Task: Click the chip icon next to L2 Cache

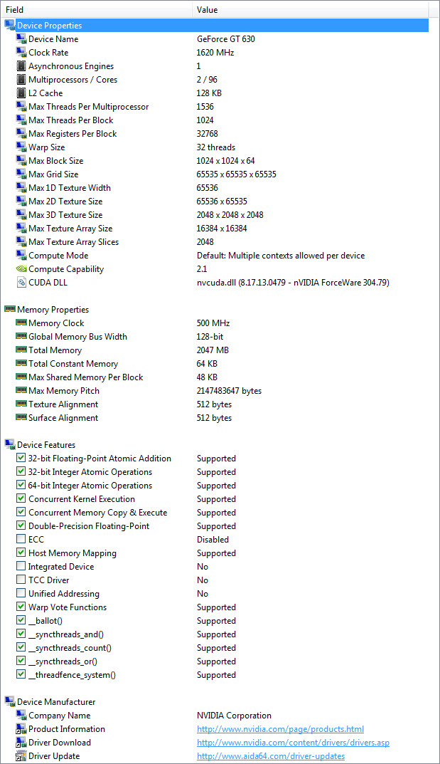Action: tap(21, 93)
